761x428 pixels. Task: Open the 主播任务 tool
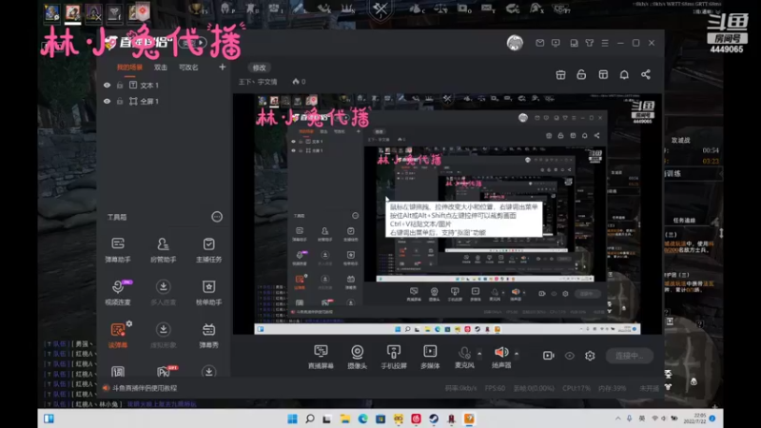(208, 249)
